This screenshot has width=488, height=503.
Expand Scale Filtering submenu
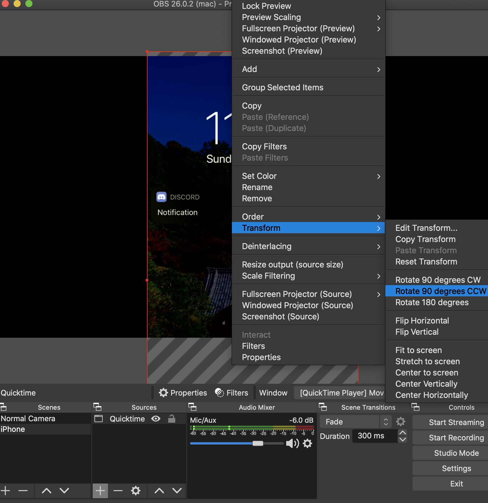(x=309, y=276)
